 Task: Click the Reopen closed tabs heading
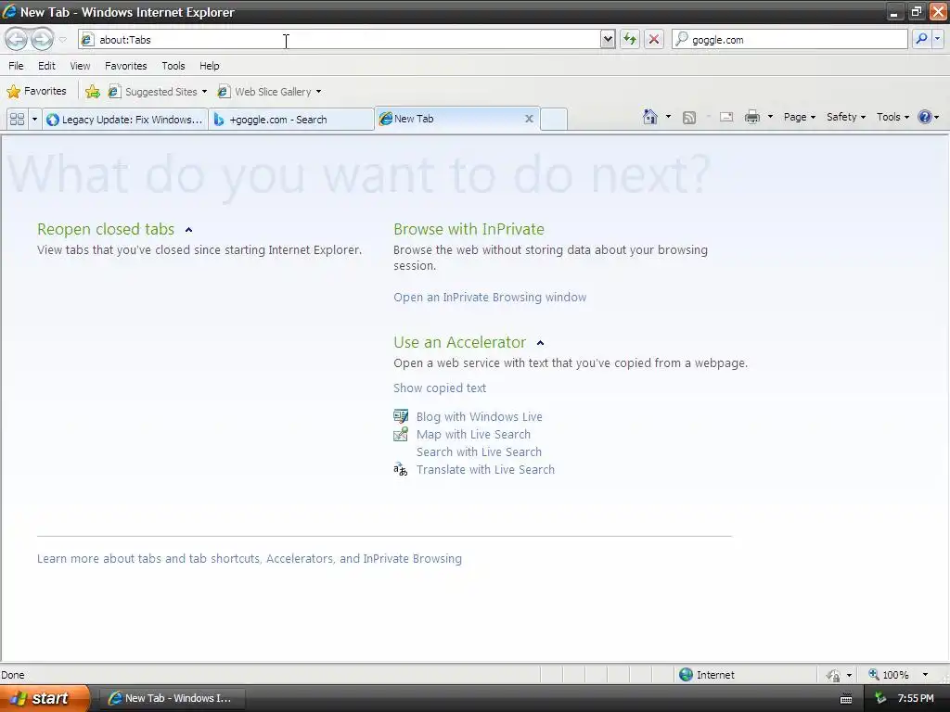pyautogui.click(x=106, y=230)
